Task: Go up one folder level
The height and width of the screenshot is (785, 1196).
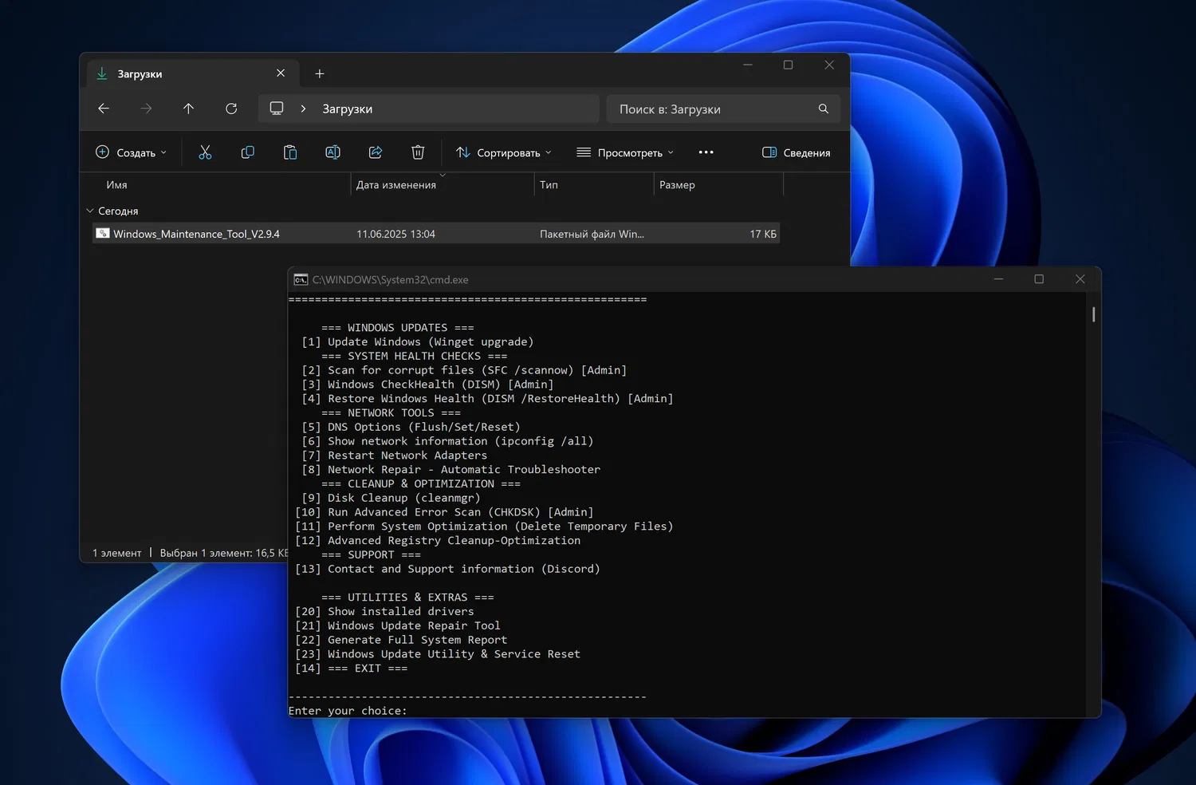Action: [x=188, y=108]
